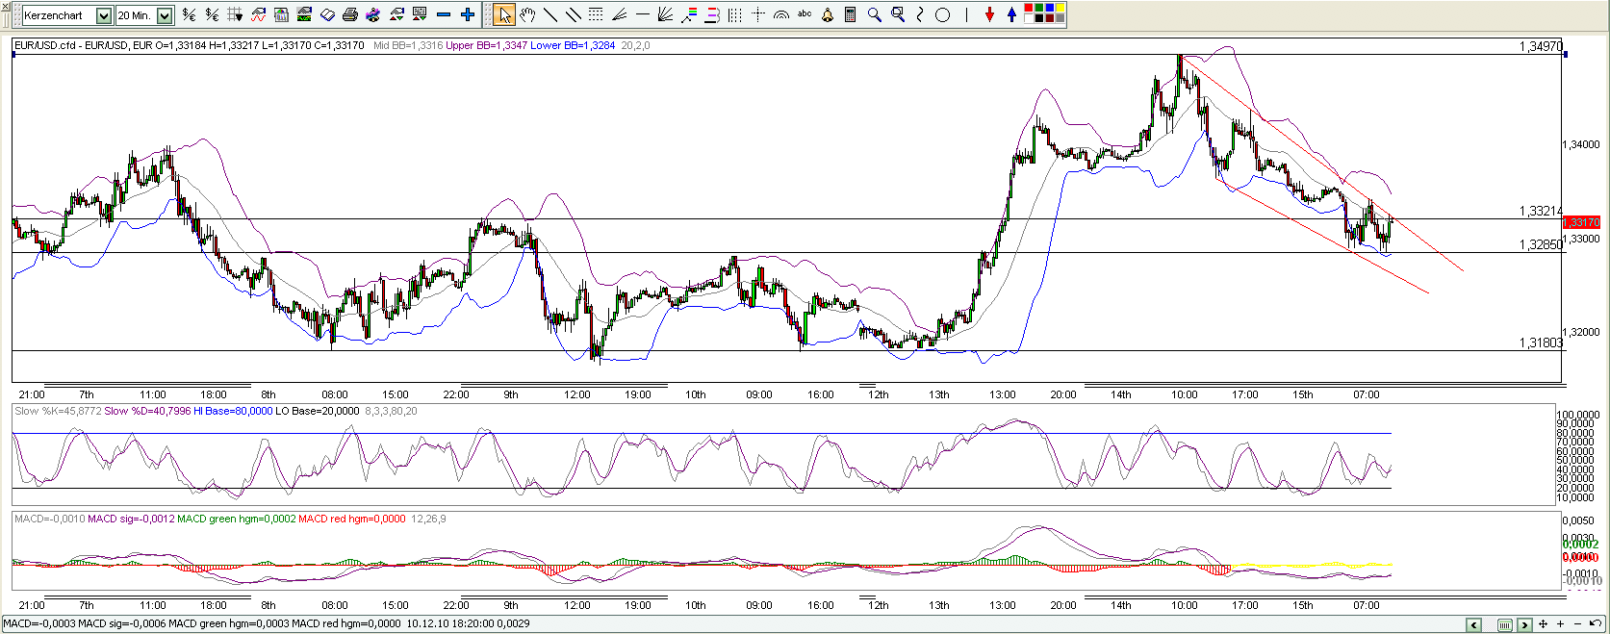Click the plus zoom icon at bottom right
This screenshot has height=634, width=1610.
click(x=1560, y=624)
